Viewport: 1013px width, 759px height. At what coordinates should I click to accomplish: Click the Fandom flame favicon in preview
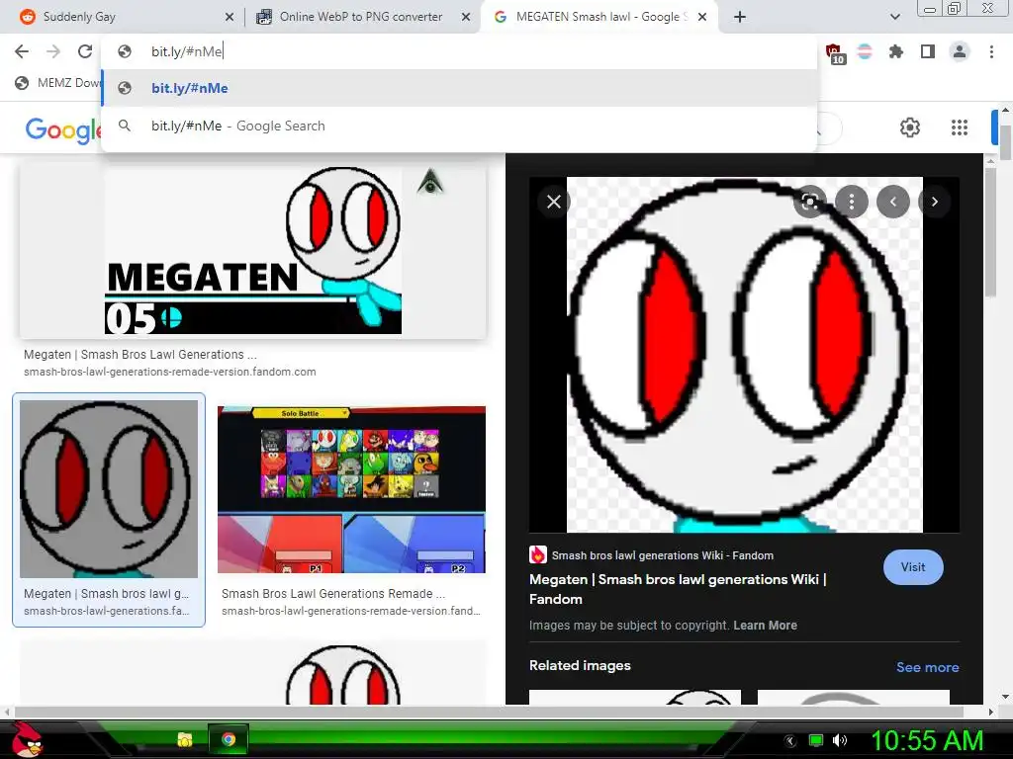point(537,555)
